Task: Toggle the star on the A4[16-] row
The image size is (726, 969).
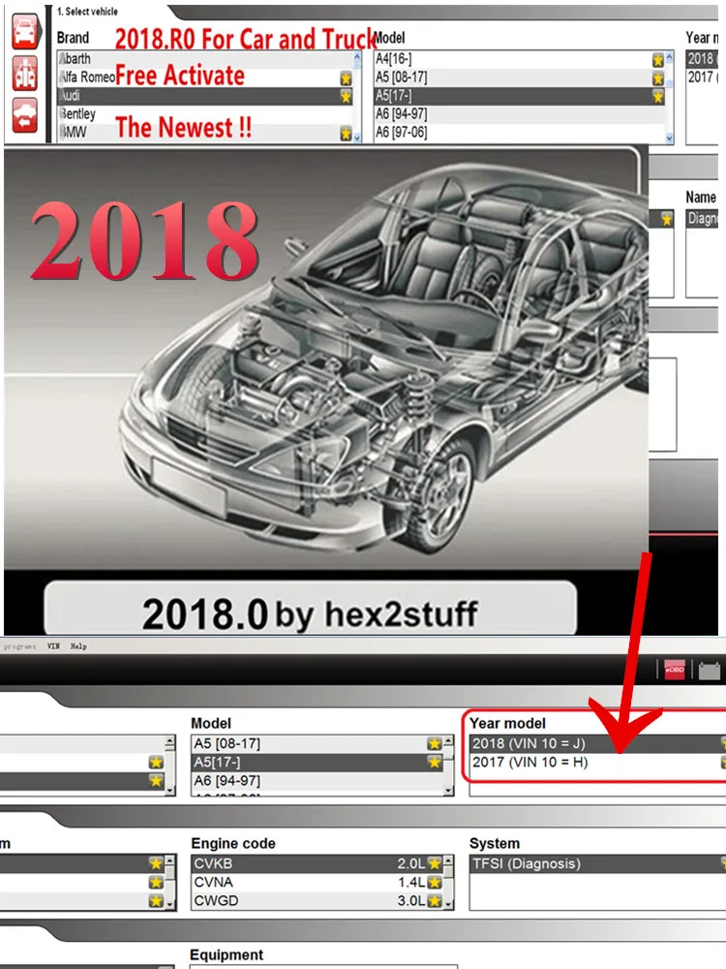Action: pyautogui.click(x=658, y=59)
